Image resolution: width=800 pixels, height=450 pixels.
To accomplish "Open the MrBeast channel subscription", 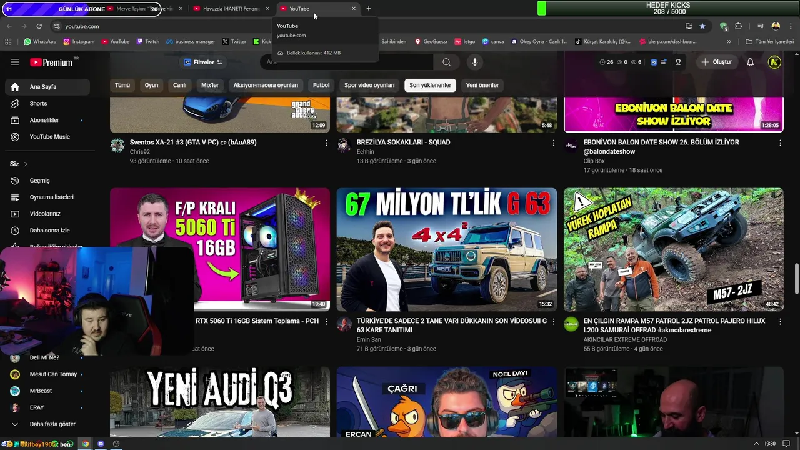I will (47, 391).
